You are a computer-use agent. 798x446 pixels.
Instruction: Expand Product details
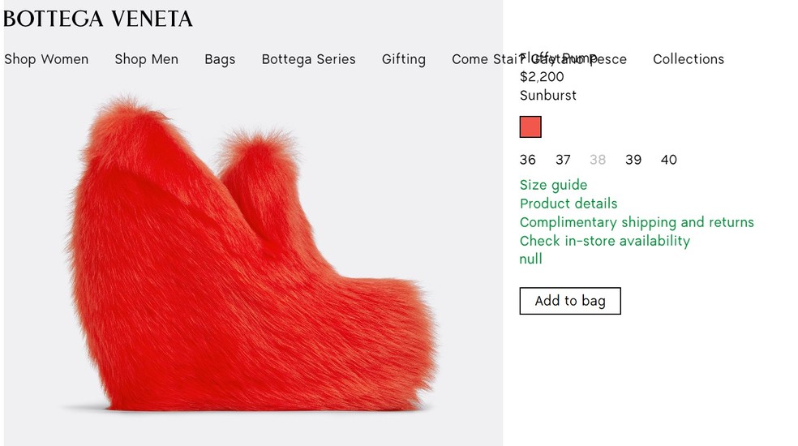click(x=568, y=204)
